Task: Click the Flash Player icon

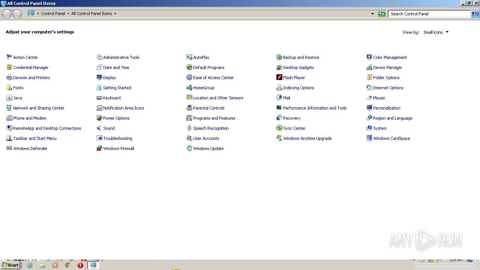Action: click(279, 77)
